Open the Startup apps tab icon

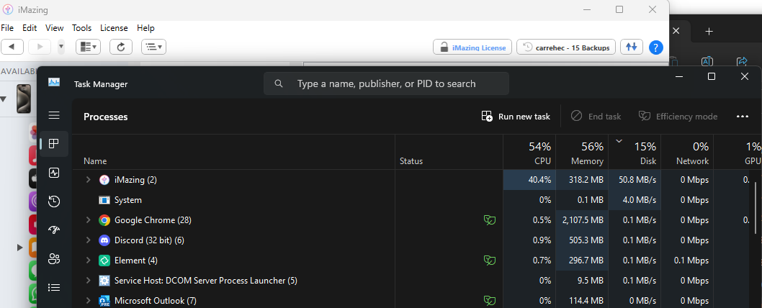coord(54,230)
